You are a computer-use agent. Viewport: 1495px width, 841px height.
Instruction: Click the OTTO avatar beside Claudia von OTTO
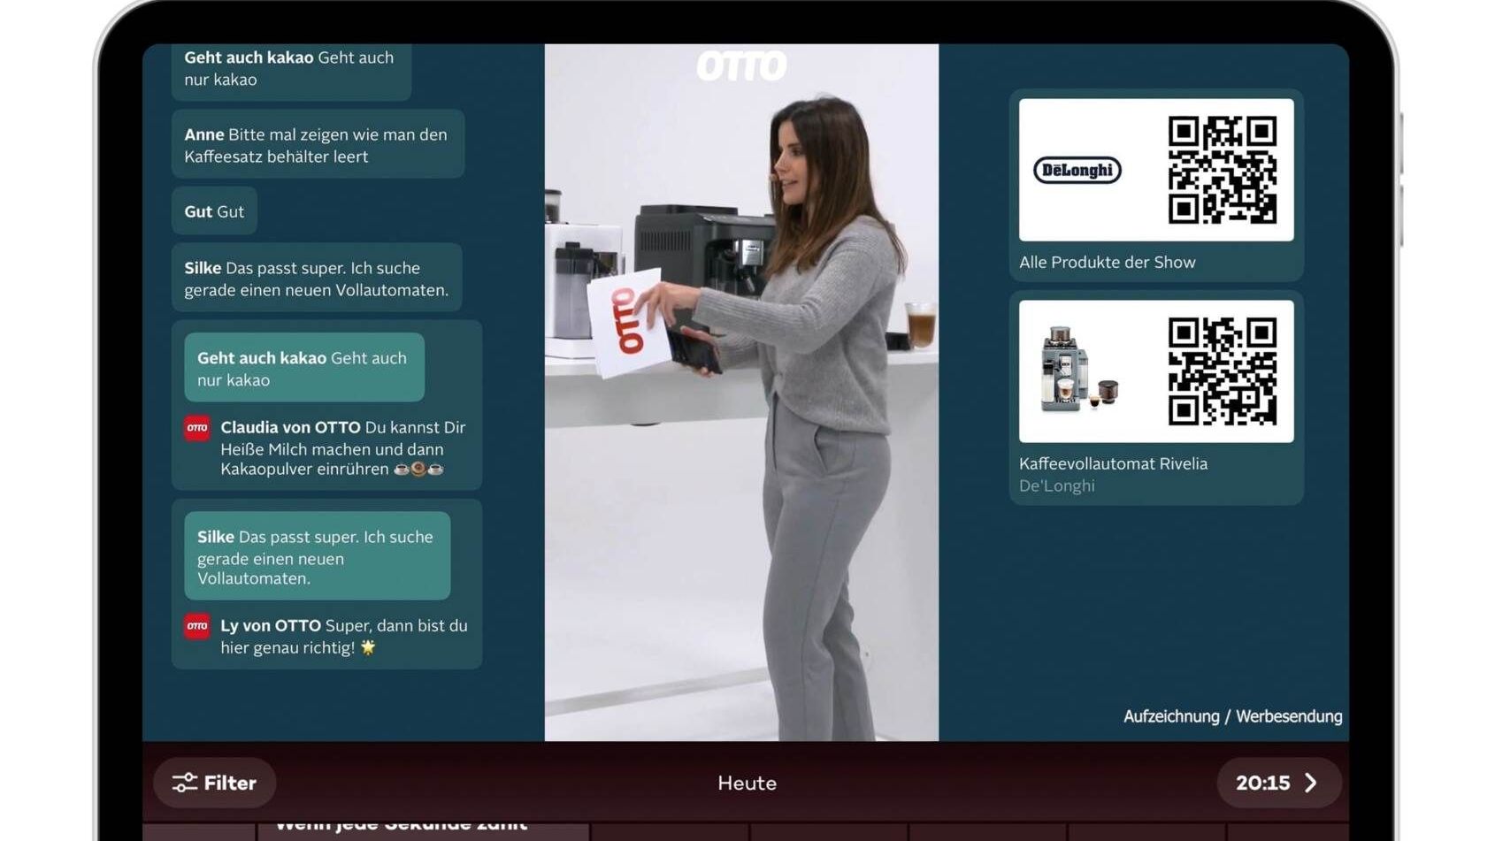click(197, 428)
